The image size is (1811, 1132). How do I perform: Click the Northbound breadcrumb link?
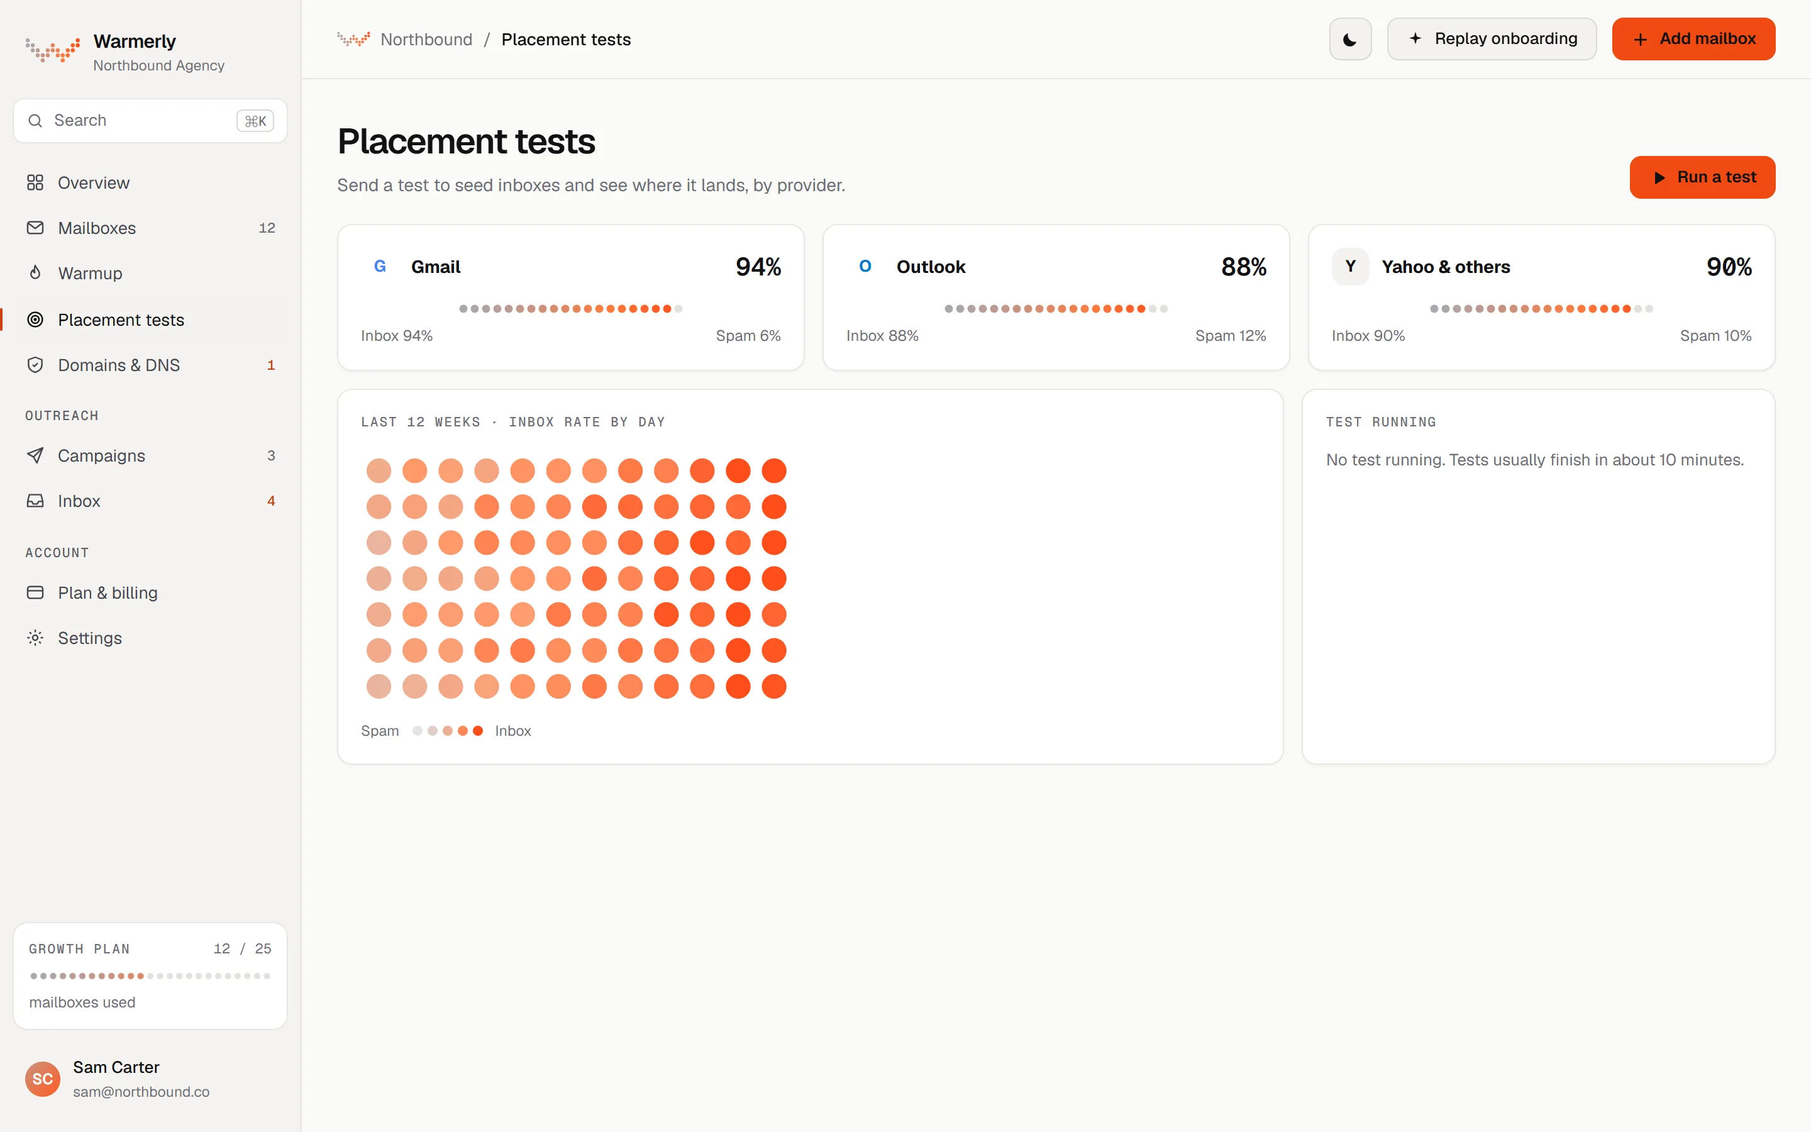tap(426, 39)
